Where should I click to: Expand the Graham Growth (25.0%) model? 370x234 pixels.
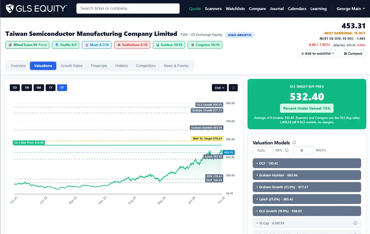pyautogui.click(x=307, y=187)
